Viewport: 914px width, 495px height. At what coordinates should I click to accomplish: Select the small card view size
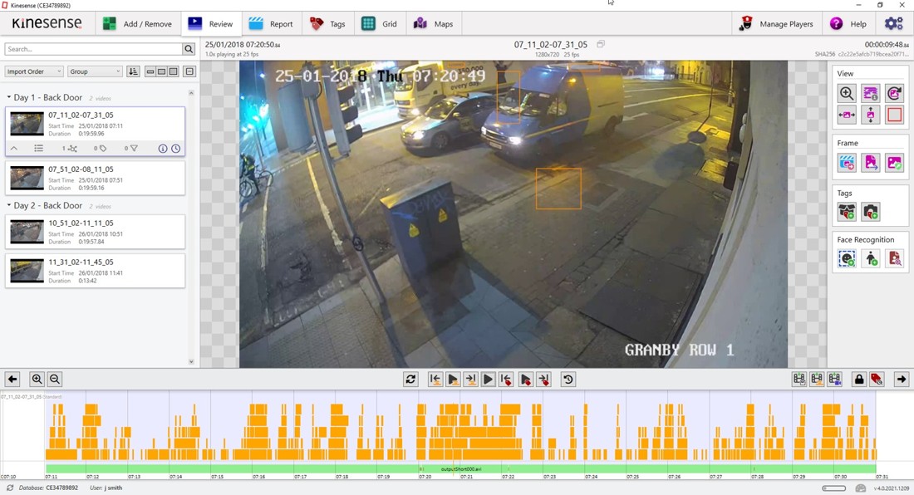[150, 71]
